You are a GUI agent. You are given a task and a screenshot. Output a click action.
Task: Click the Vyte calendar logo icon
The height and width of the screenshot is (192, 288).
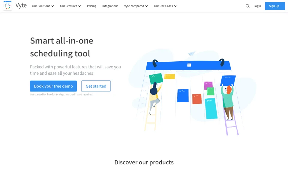[x=7, y=6]
